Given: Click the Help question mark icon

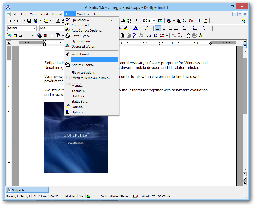Looking at the screenshot, I should [199, 21].
